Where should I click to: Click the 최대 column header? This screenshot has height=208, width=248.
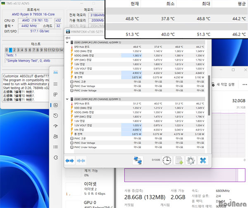(x=206, y=3)
